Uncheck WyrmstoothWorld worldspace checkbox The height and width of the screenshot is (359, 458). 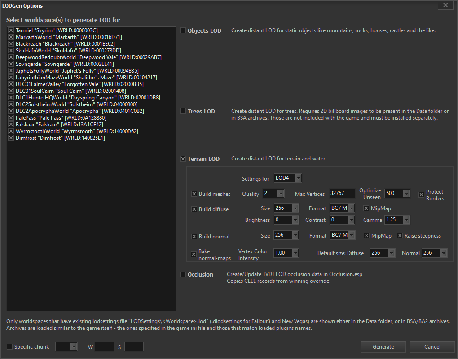click(x=11, y=131)
